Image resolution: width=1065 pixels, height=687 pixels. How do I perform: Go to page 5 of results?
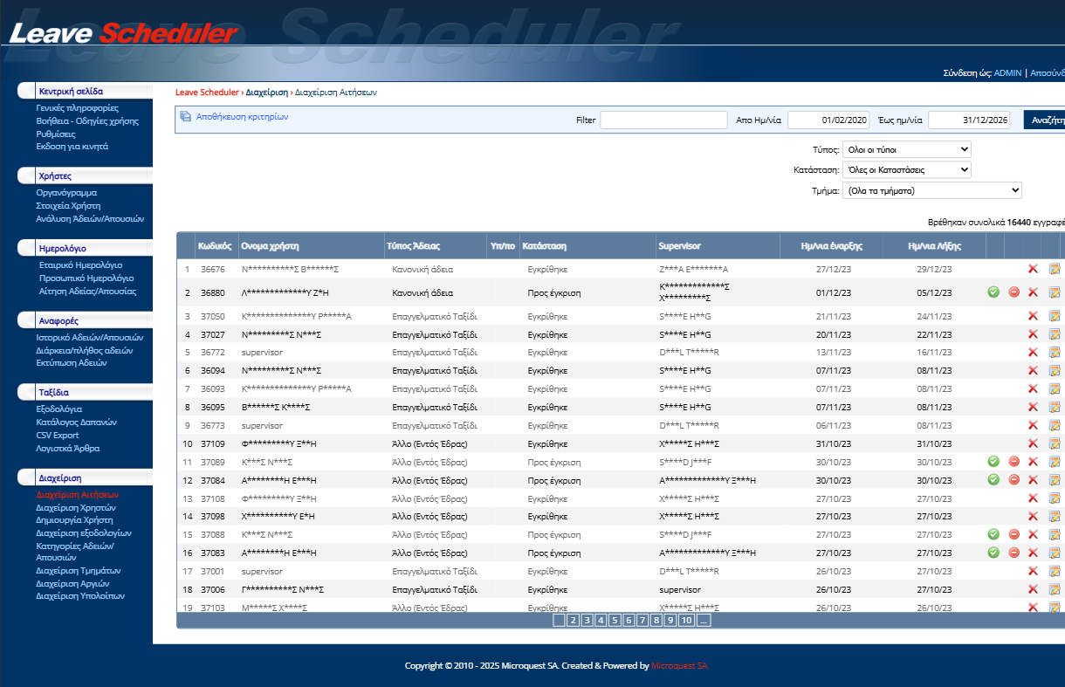click(x=615, y=621)
